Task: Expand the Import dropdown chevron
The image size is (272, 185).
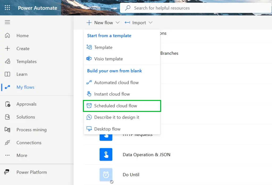Action: click(150, 23)
